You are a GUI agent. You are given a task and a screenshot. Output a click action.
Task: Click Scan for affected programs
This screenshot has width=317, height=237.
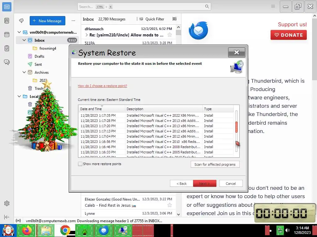215,164
